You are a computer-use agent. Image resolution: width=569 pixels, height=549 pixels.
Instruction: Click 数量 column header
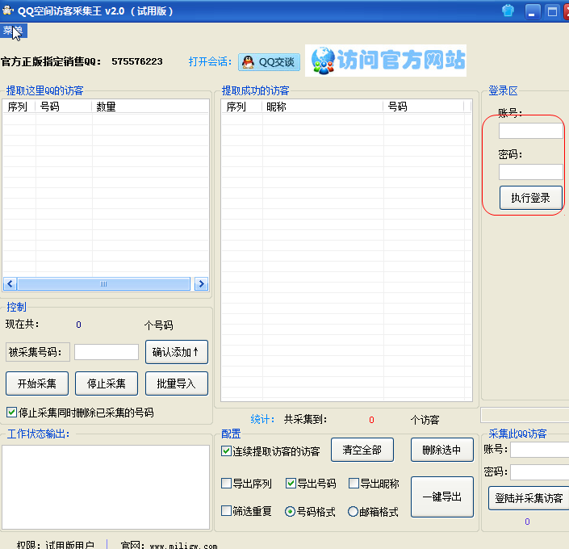tap(150, 107)
